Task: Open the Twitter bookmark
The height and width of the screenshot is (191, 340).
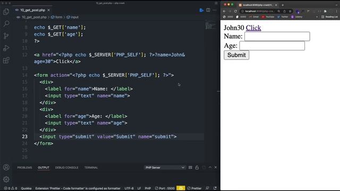Action: tap(283, 16)
